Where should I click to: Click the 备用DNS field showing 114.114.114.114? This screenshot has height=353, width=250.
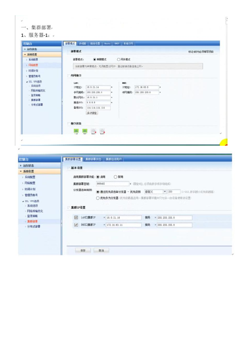(x=98, y=108)
